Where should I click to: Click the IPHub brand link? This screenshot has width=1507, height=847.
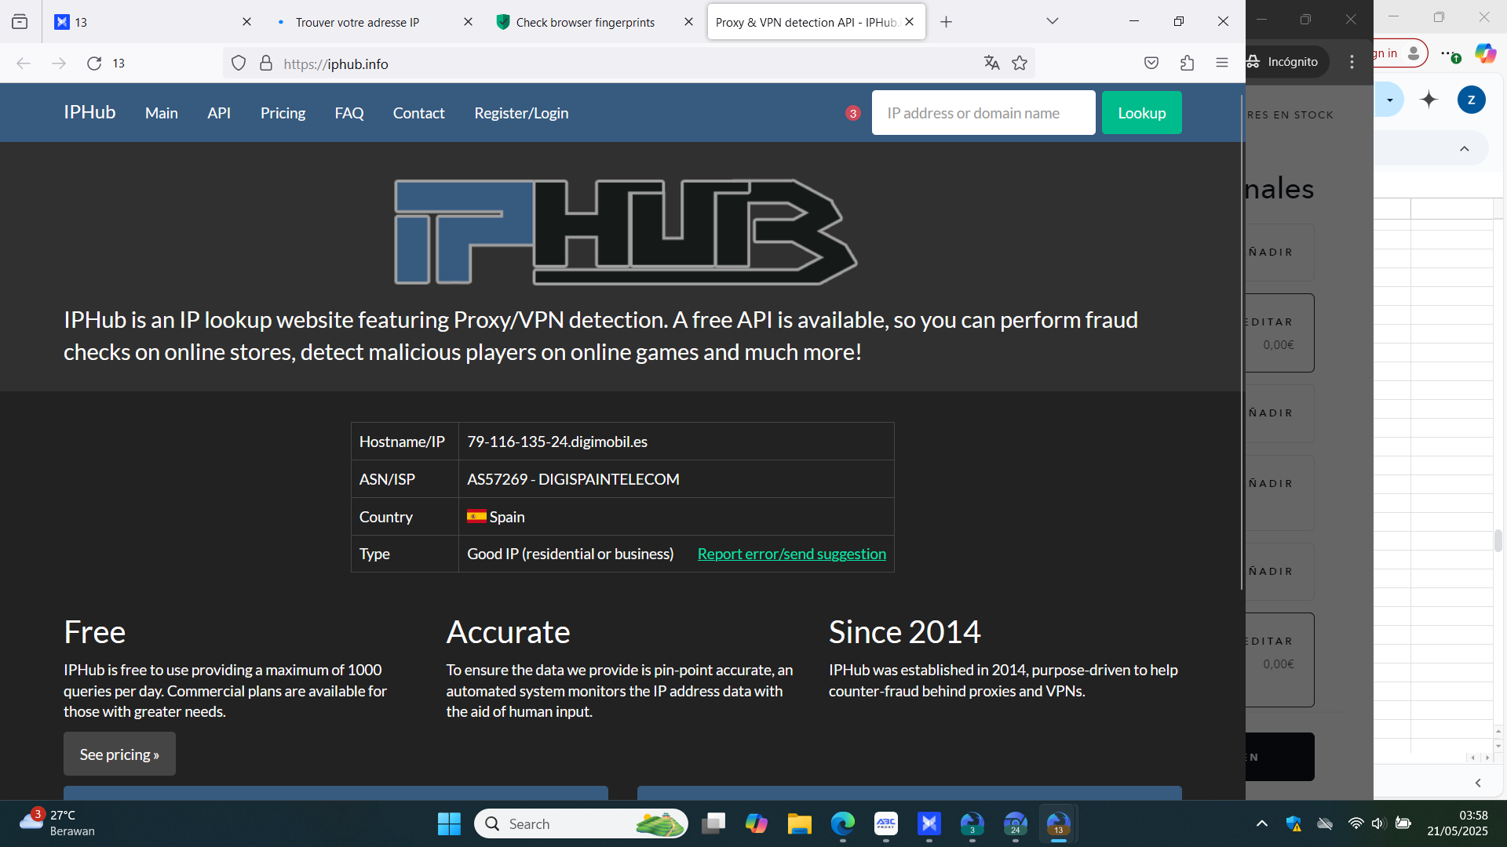point(89,112)
